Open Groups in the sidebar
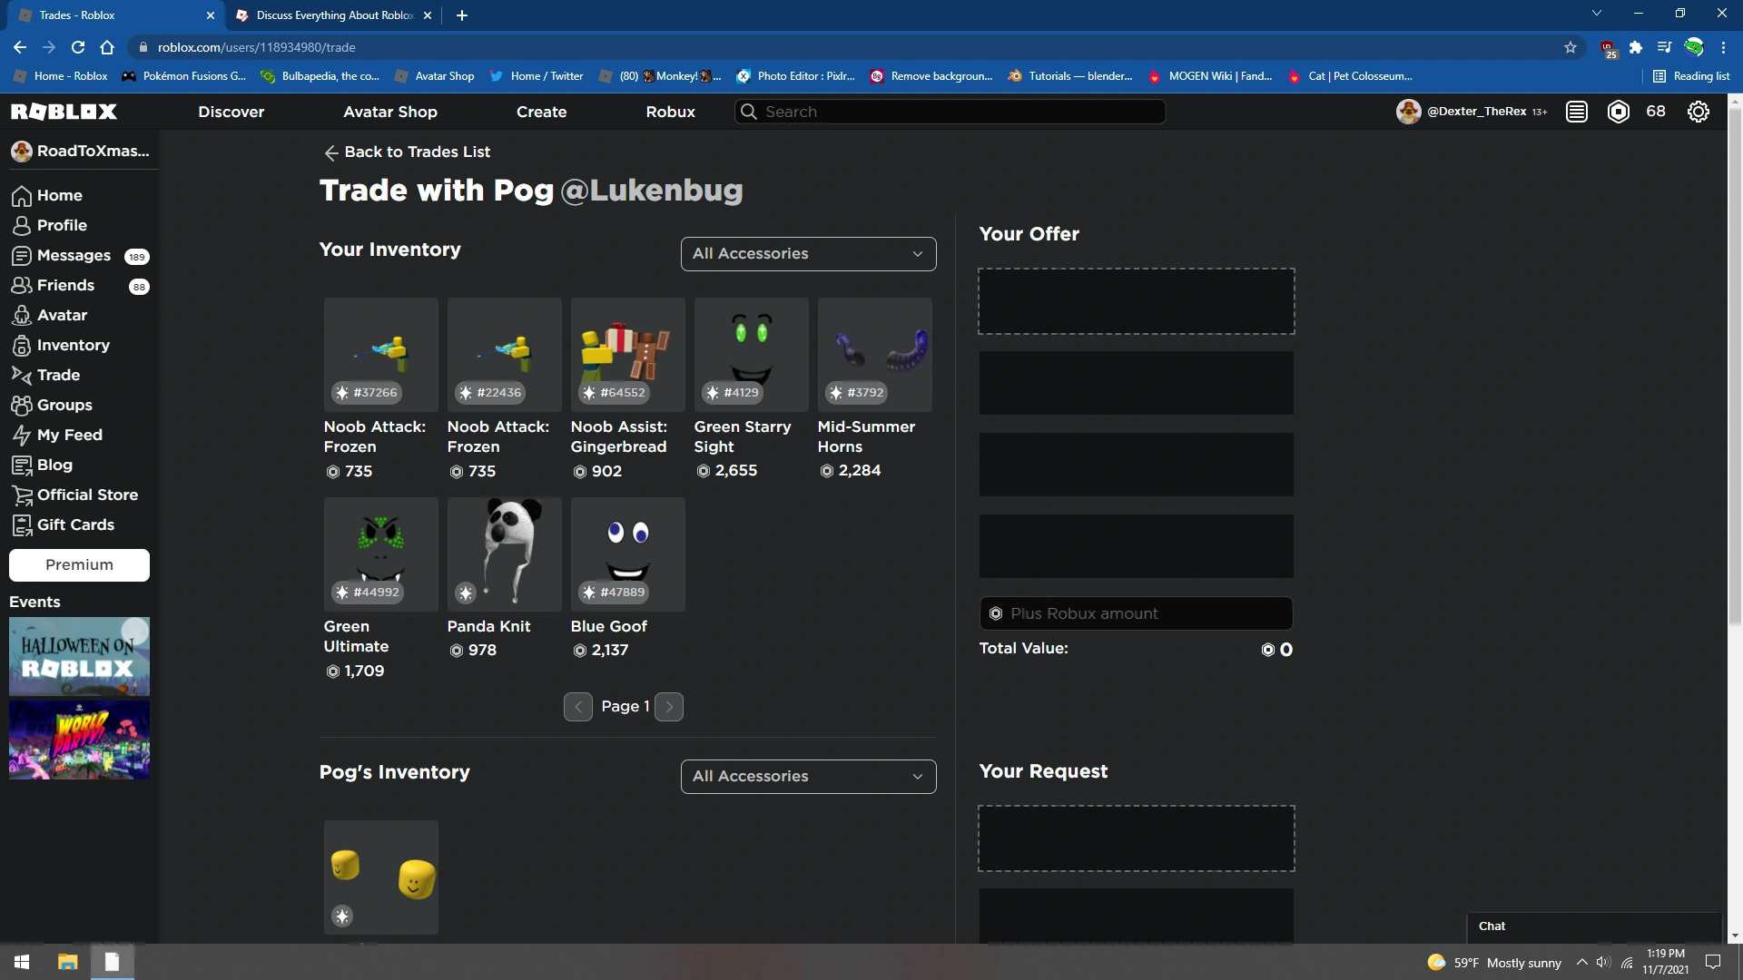The image size is (1743, 980). pyautogui.click(x=64, y=405)
